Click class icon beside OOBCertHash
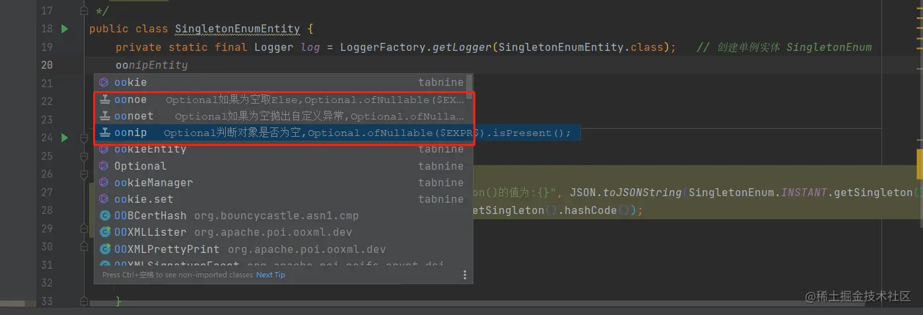Viewport: 923px width, 315px height. (104, 215)
